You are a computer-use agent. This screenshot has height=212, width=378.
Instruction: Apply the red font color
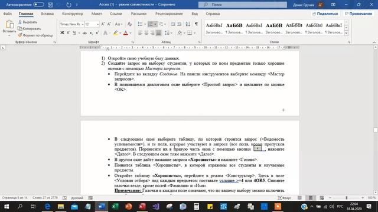125,33
